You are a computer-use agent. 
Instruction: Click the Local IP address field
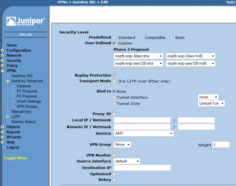pos(142,120)
